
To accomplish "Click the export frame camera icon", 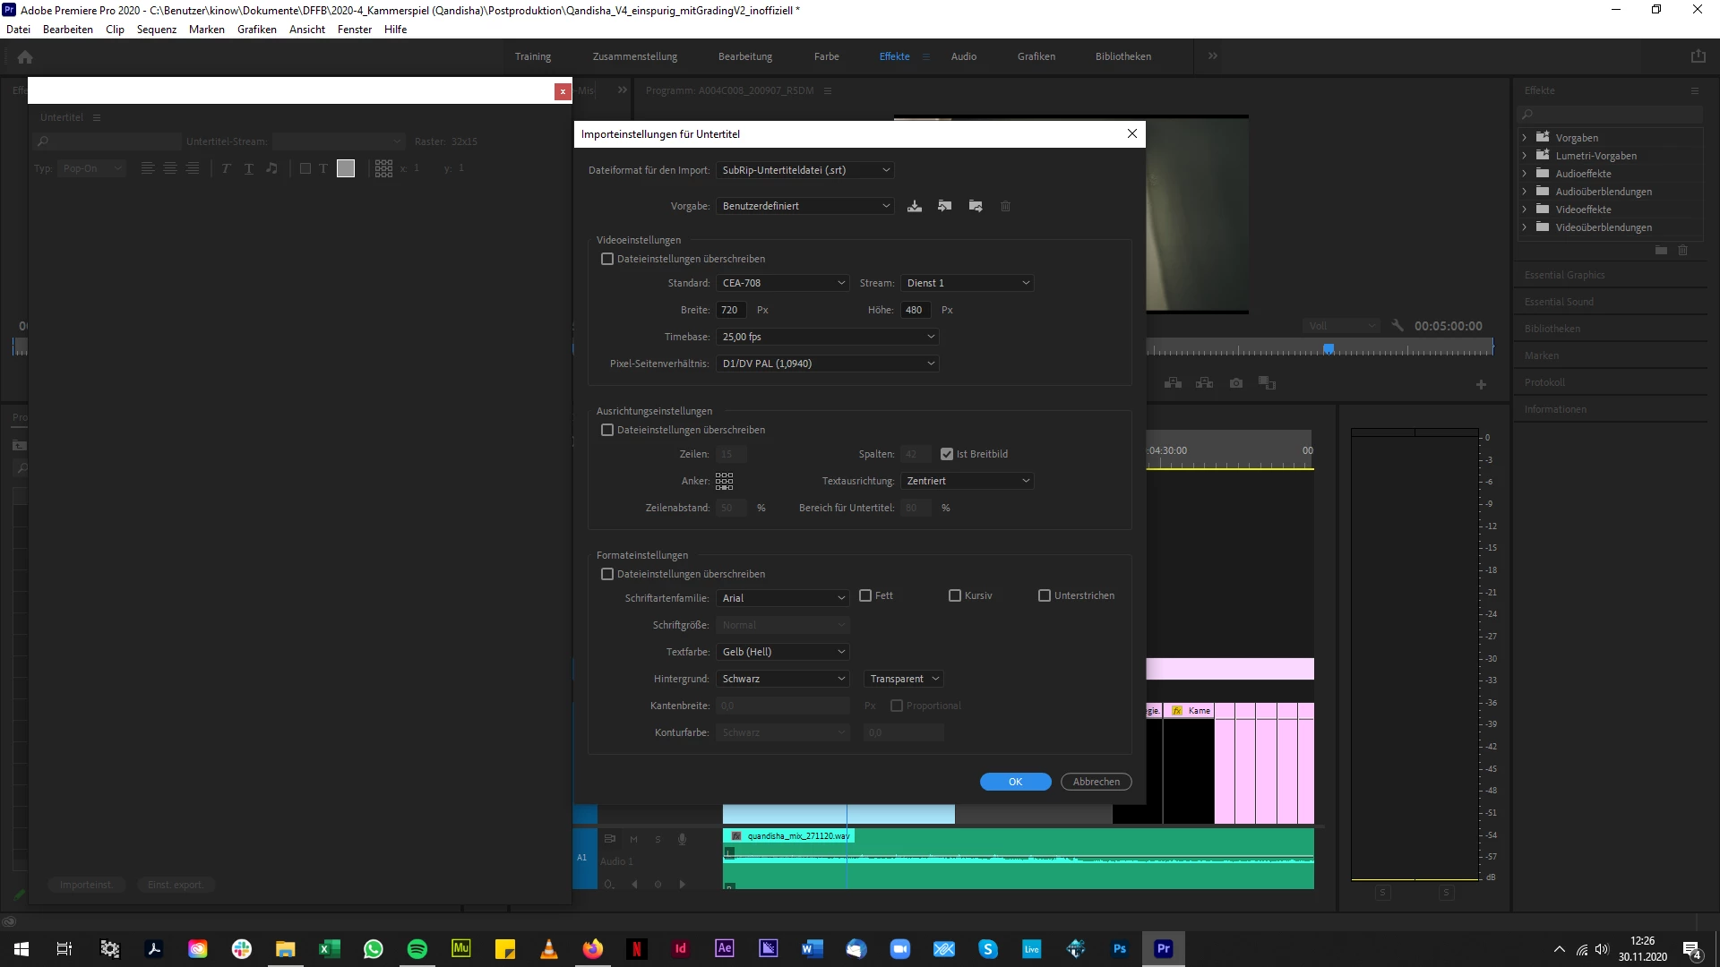I will (1236, 383).
